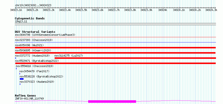Click the 34923.9k ruler tick label
Viewport: 223px width, 104px height.
pyautogui.click(x=146, y=10)
